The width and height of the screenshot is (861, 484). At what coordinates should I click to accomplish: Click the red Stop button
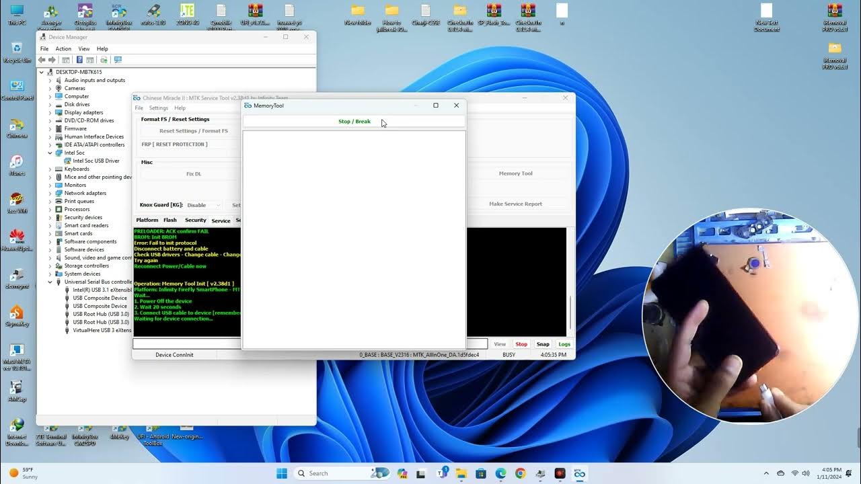521,344
